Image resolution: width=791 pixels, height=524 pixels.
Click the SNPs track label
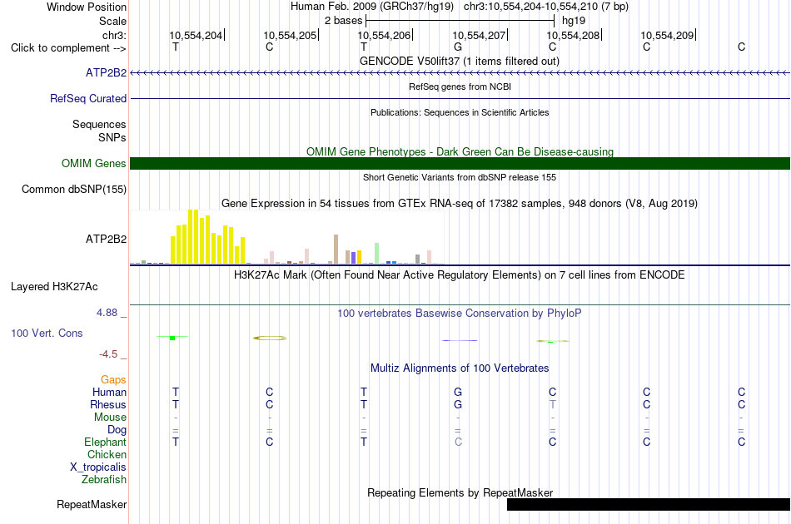[x=112, y=137]
